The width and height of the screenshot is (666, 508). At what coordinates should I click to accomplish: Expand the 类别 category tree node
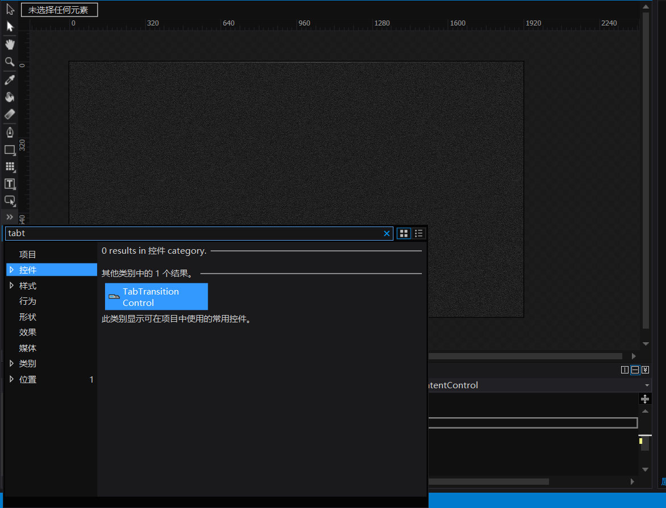tap(11, 363)
